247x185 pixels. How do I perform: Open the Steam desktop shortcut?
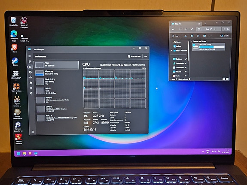(15, 62)
